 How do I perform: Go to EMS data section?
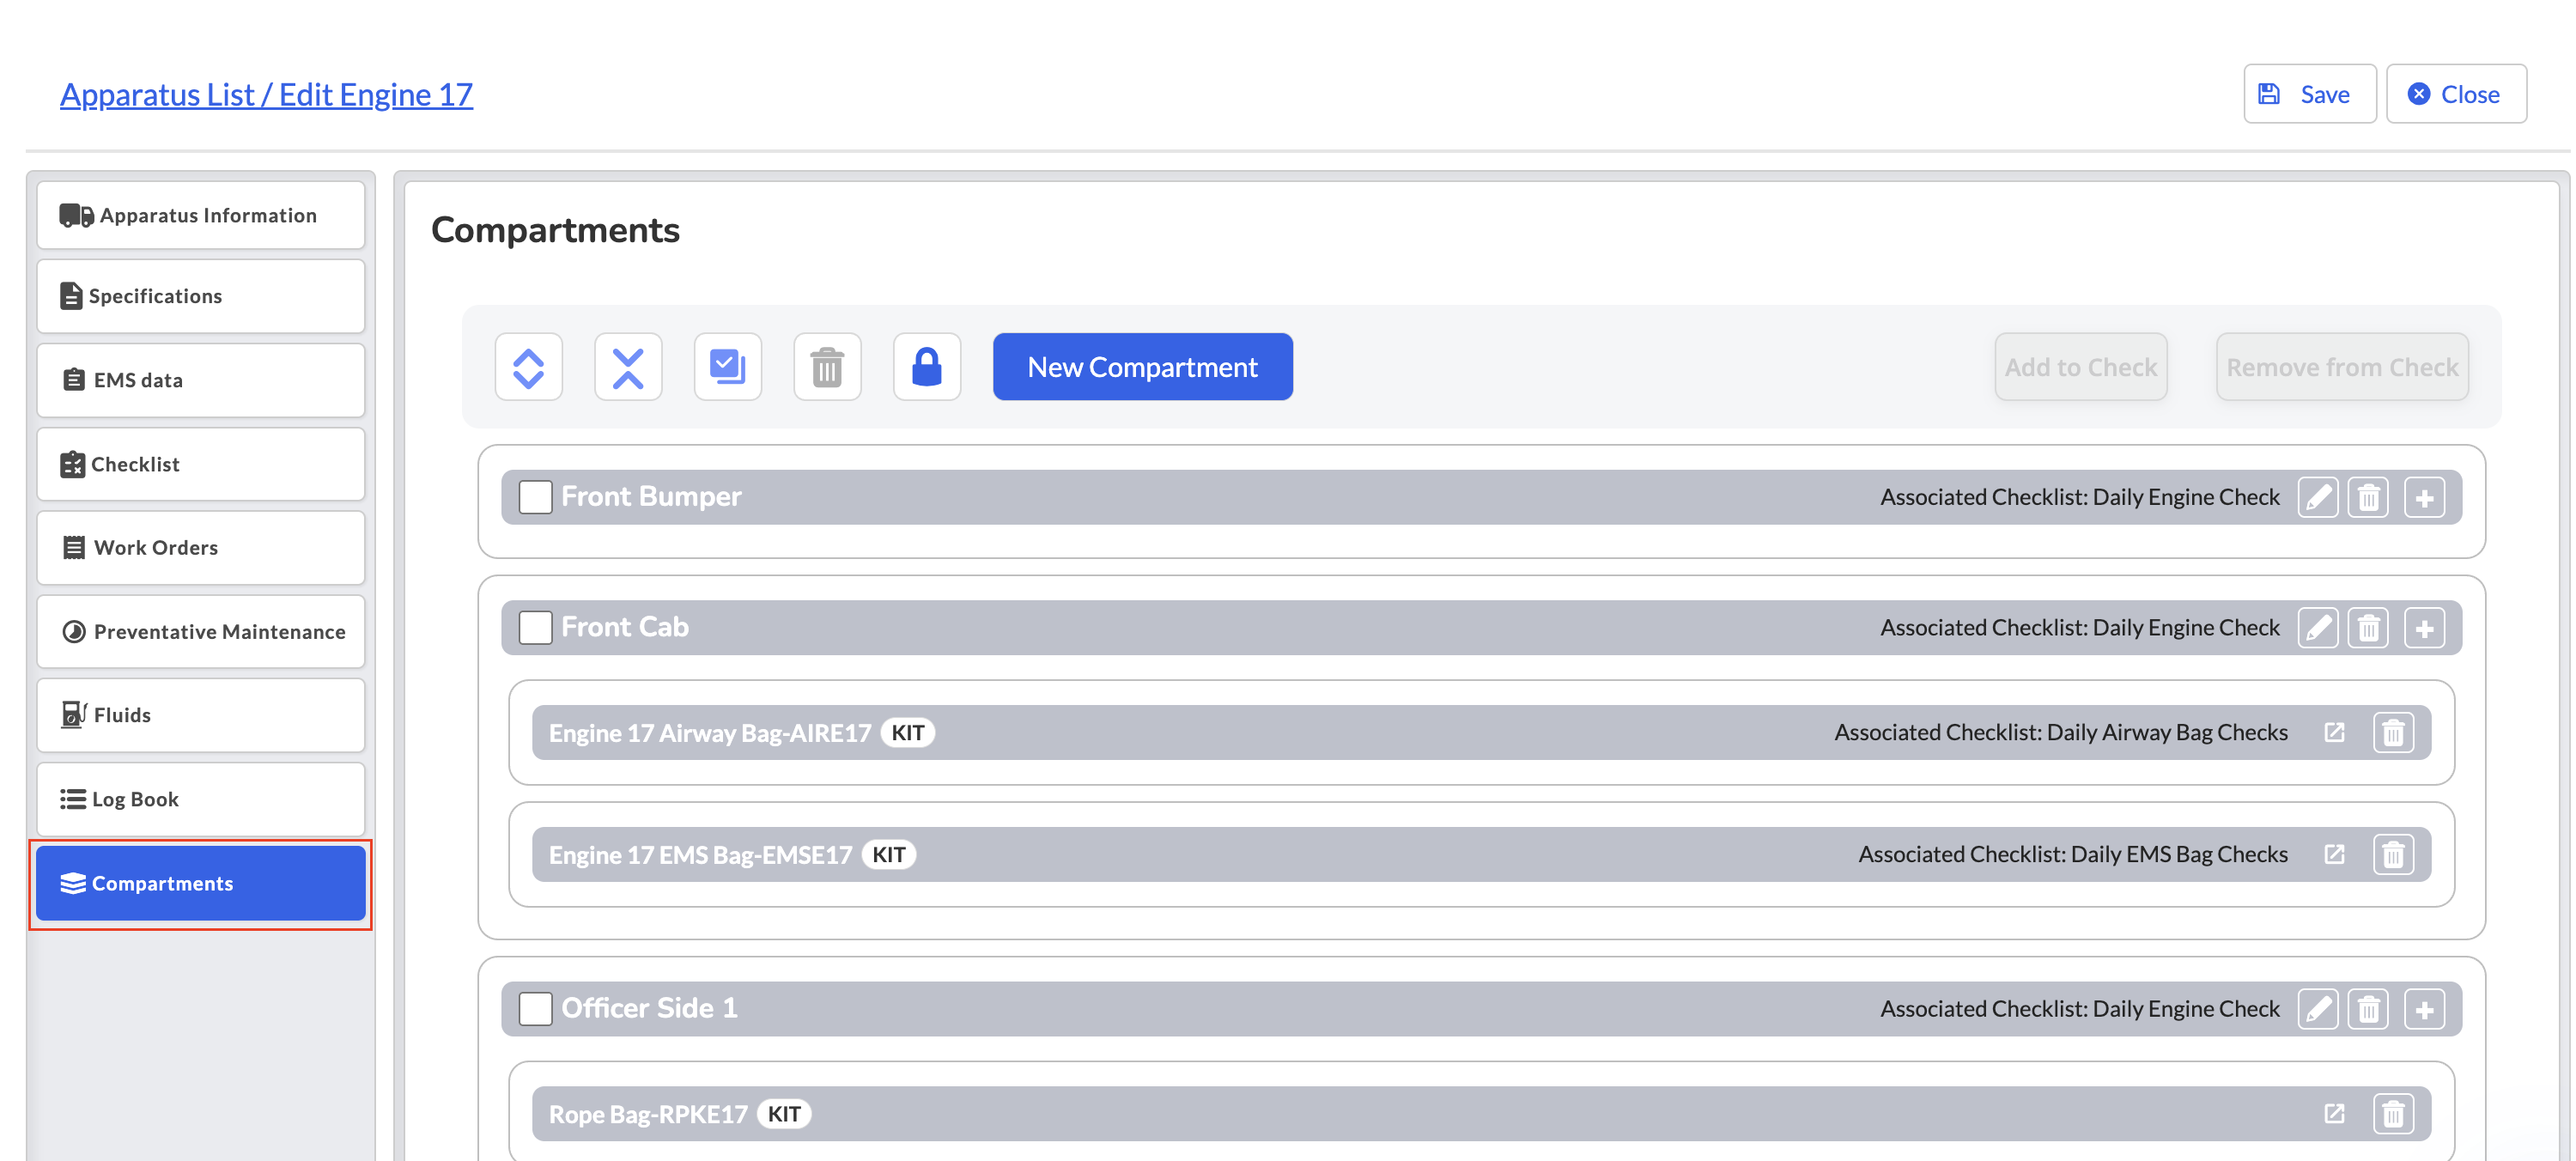[201, 380]
